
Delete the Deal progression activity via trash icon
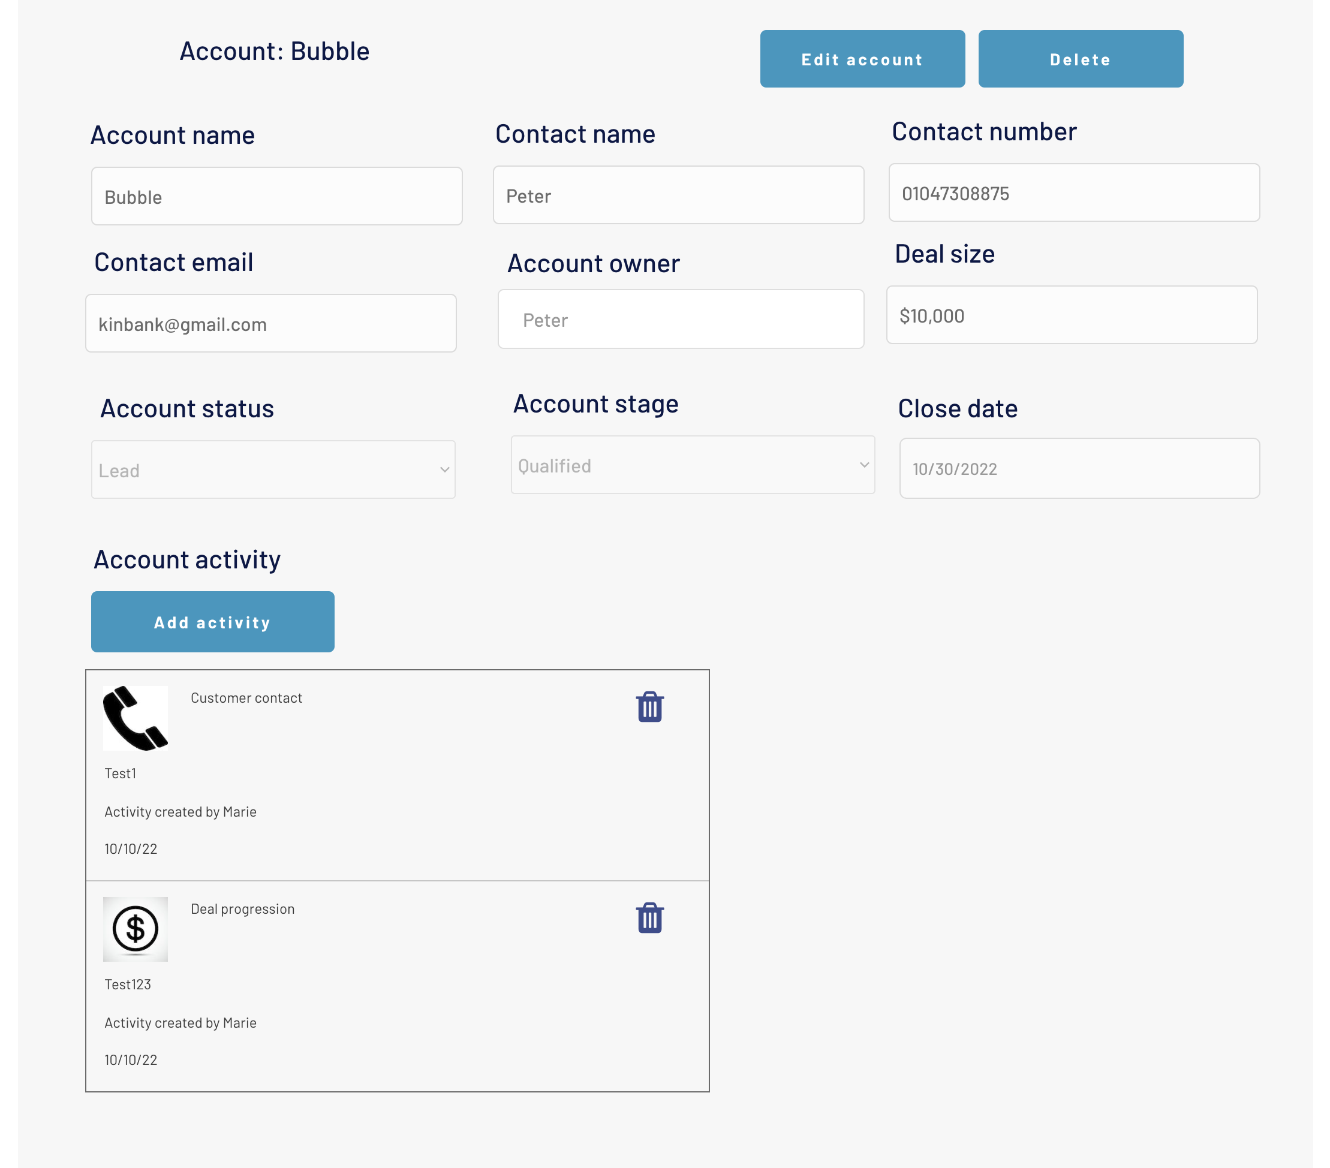649,917
